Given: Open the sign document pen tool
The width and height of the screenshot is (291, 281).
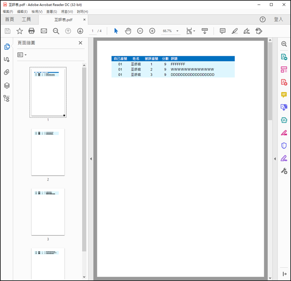Looking at the screenshot, I should click(x=247, y=31).
